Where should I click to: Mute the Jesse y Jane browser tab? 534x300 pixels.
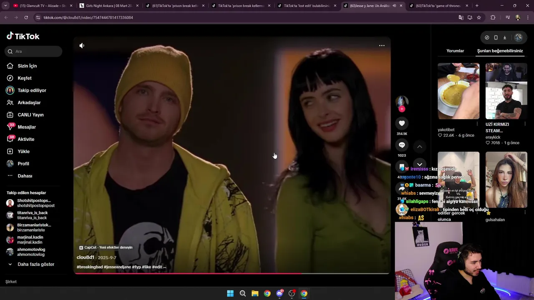[394, 6]
